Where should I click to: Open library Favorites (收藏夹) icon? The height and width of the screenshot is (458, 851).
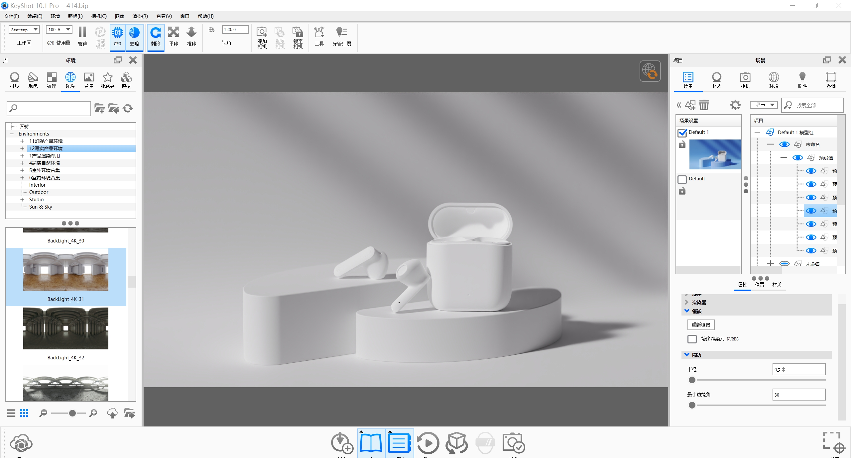[x=107, y=77]
